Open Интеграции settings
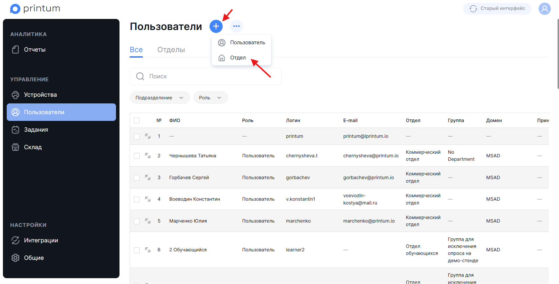Screen dimensions: 559x284 tap(61, 240)
